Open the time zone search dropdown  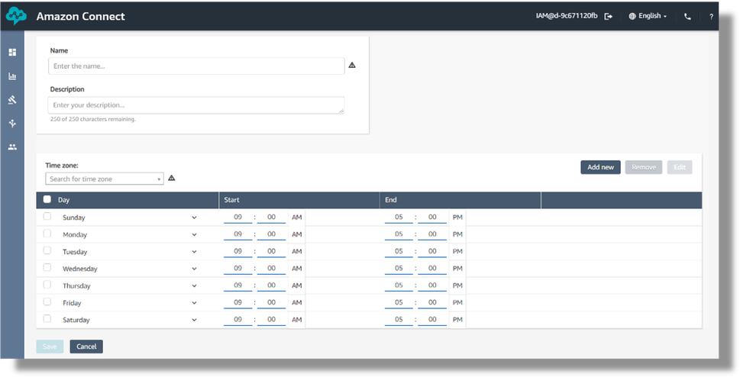[105, 179]
